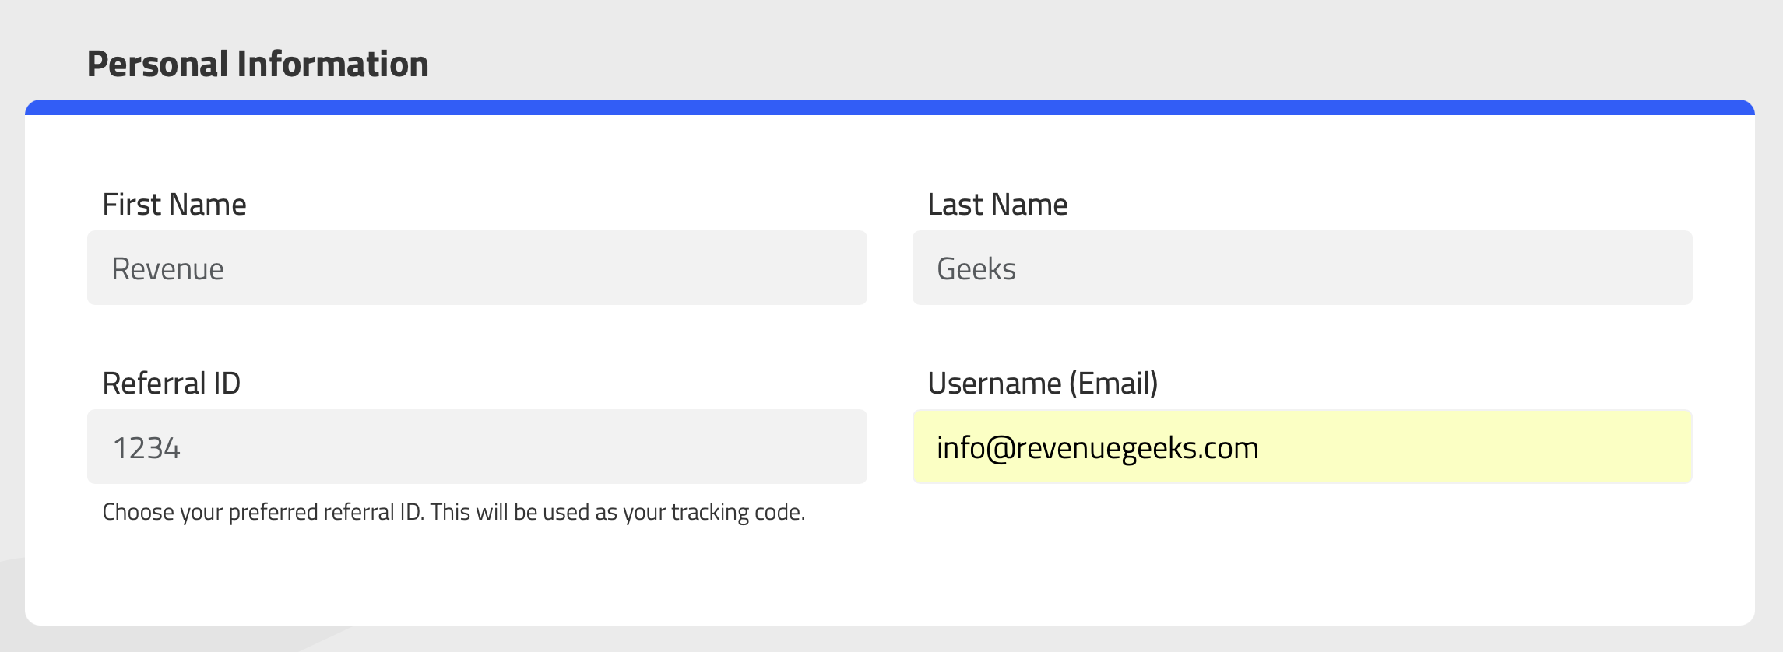This screenshot has width=1783, height=652.
Task: Place cursor on the "Geeks" text
Action: point(976,269)
